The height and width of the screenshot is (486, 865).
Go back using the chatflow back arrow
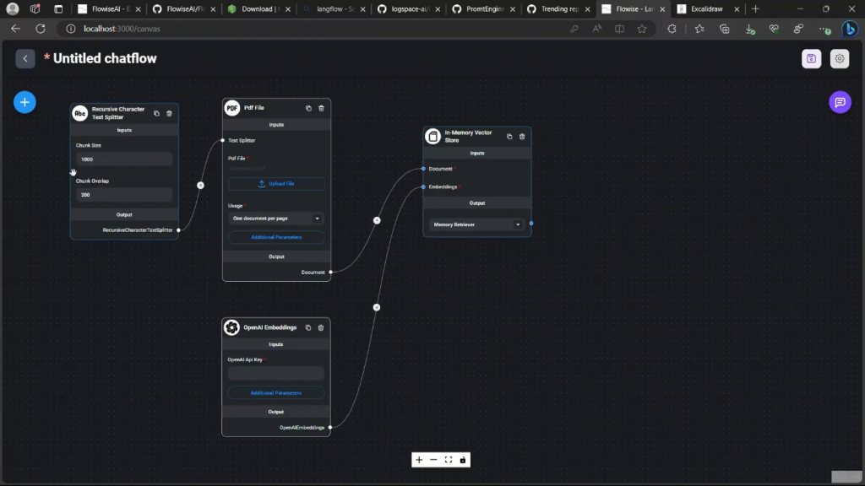pos(25,58)
